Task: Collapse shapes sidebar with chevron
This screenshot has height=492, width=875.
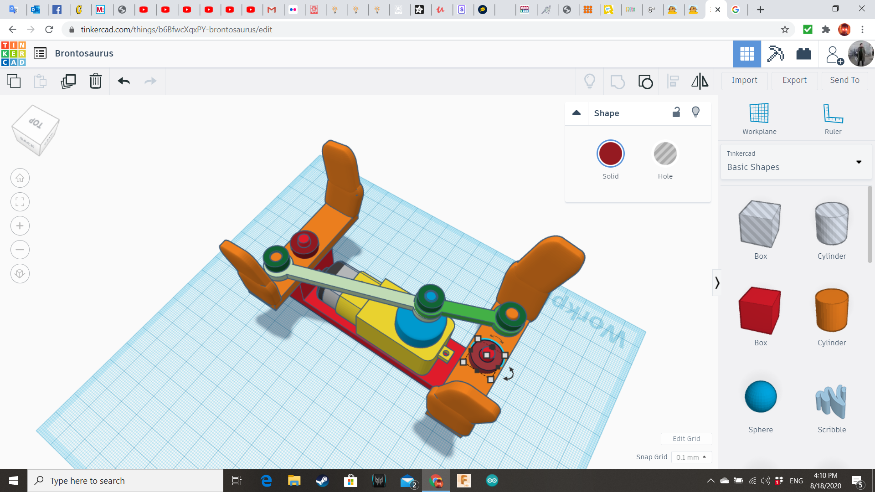Action: click(x=717, y=283)
